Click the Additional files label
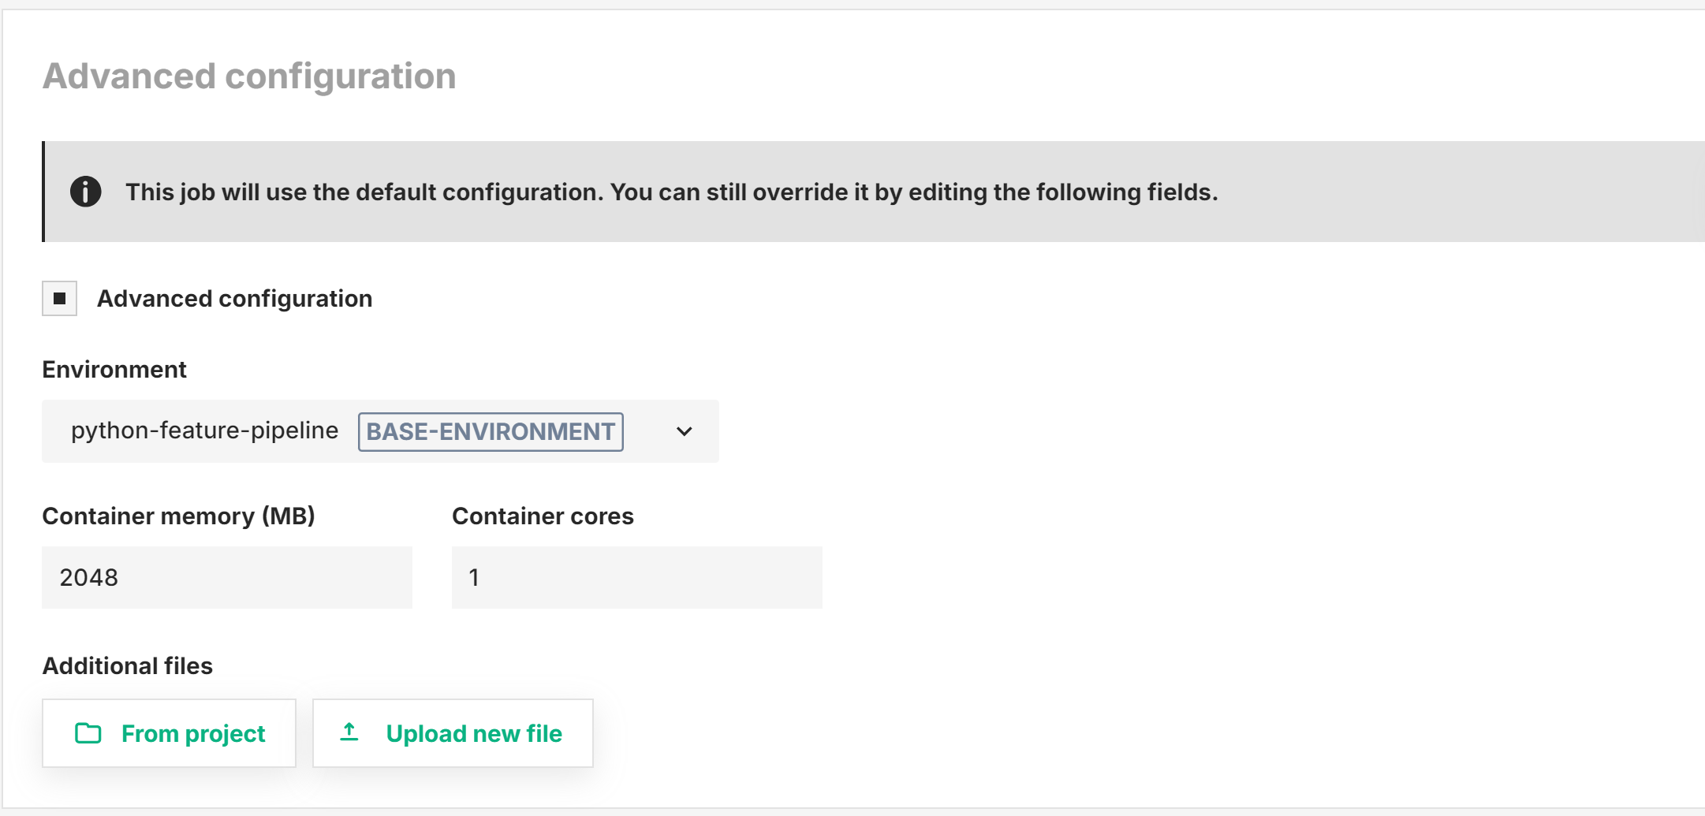This screenshot has height=816, width=1705. pos(128,666)
